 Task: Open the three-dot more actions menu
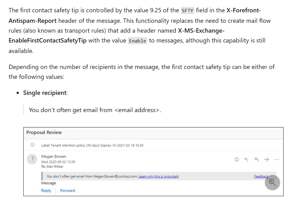(x=276, y=160)
